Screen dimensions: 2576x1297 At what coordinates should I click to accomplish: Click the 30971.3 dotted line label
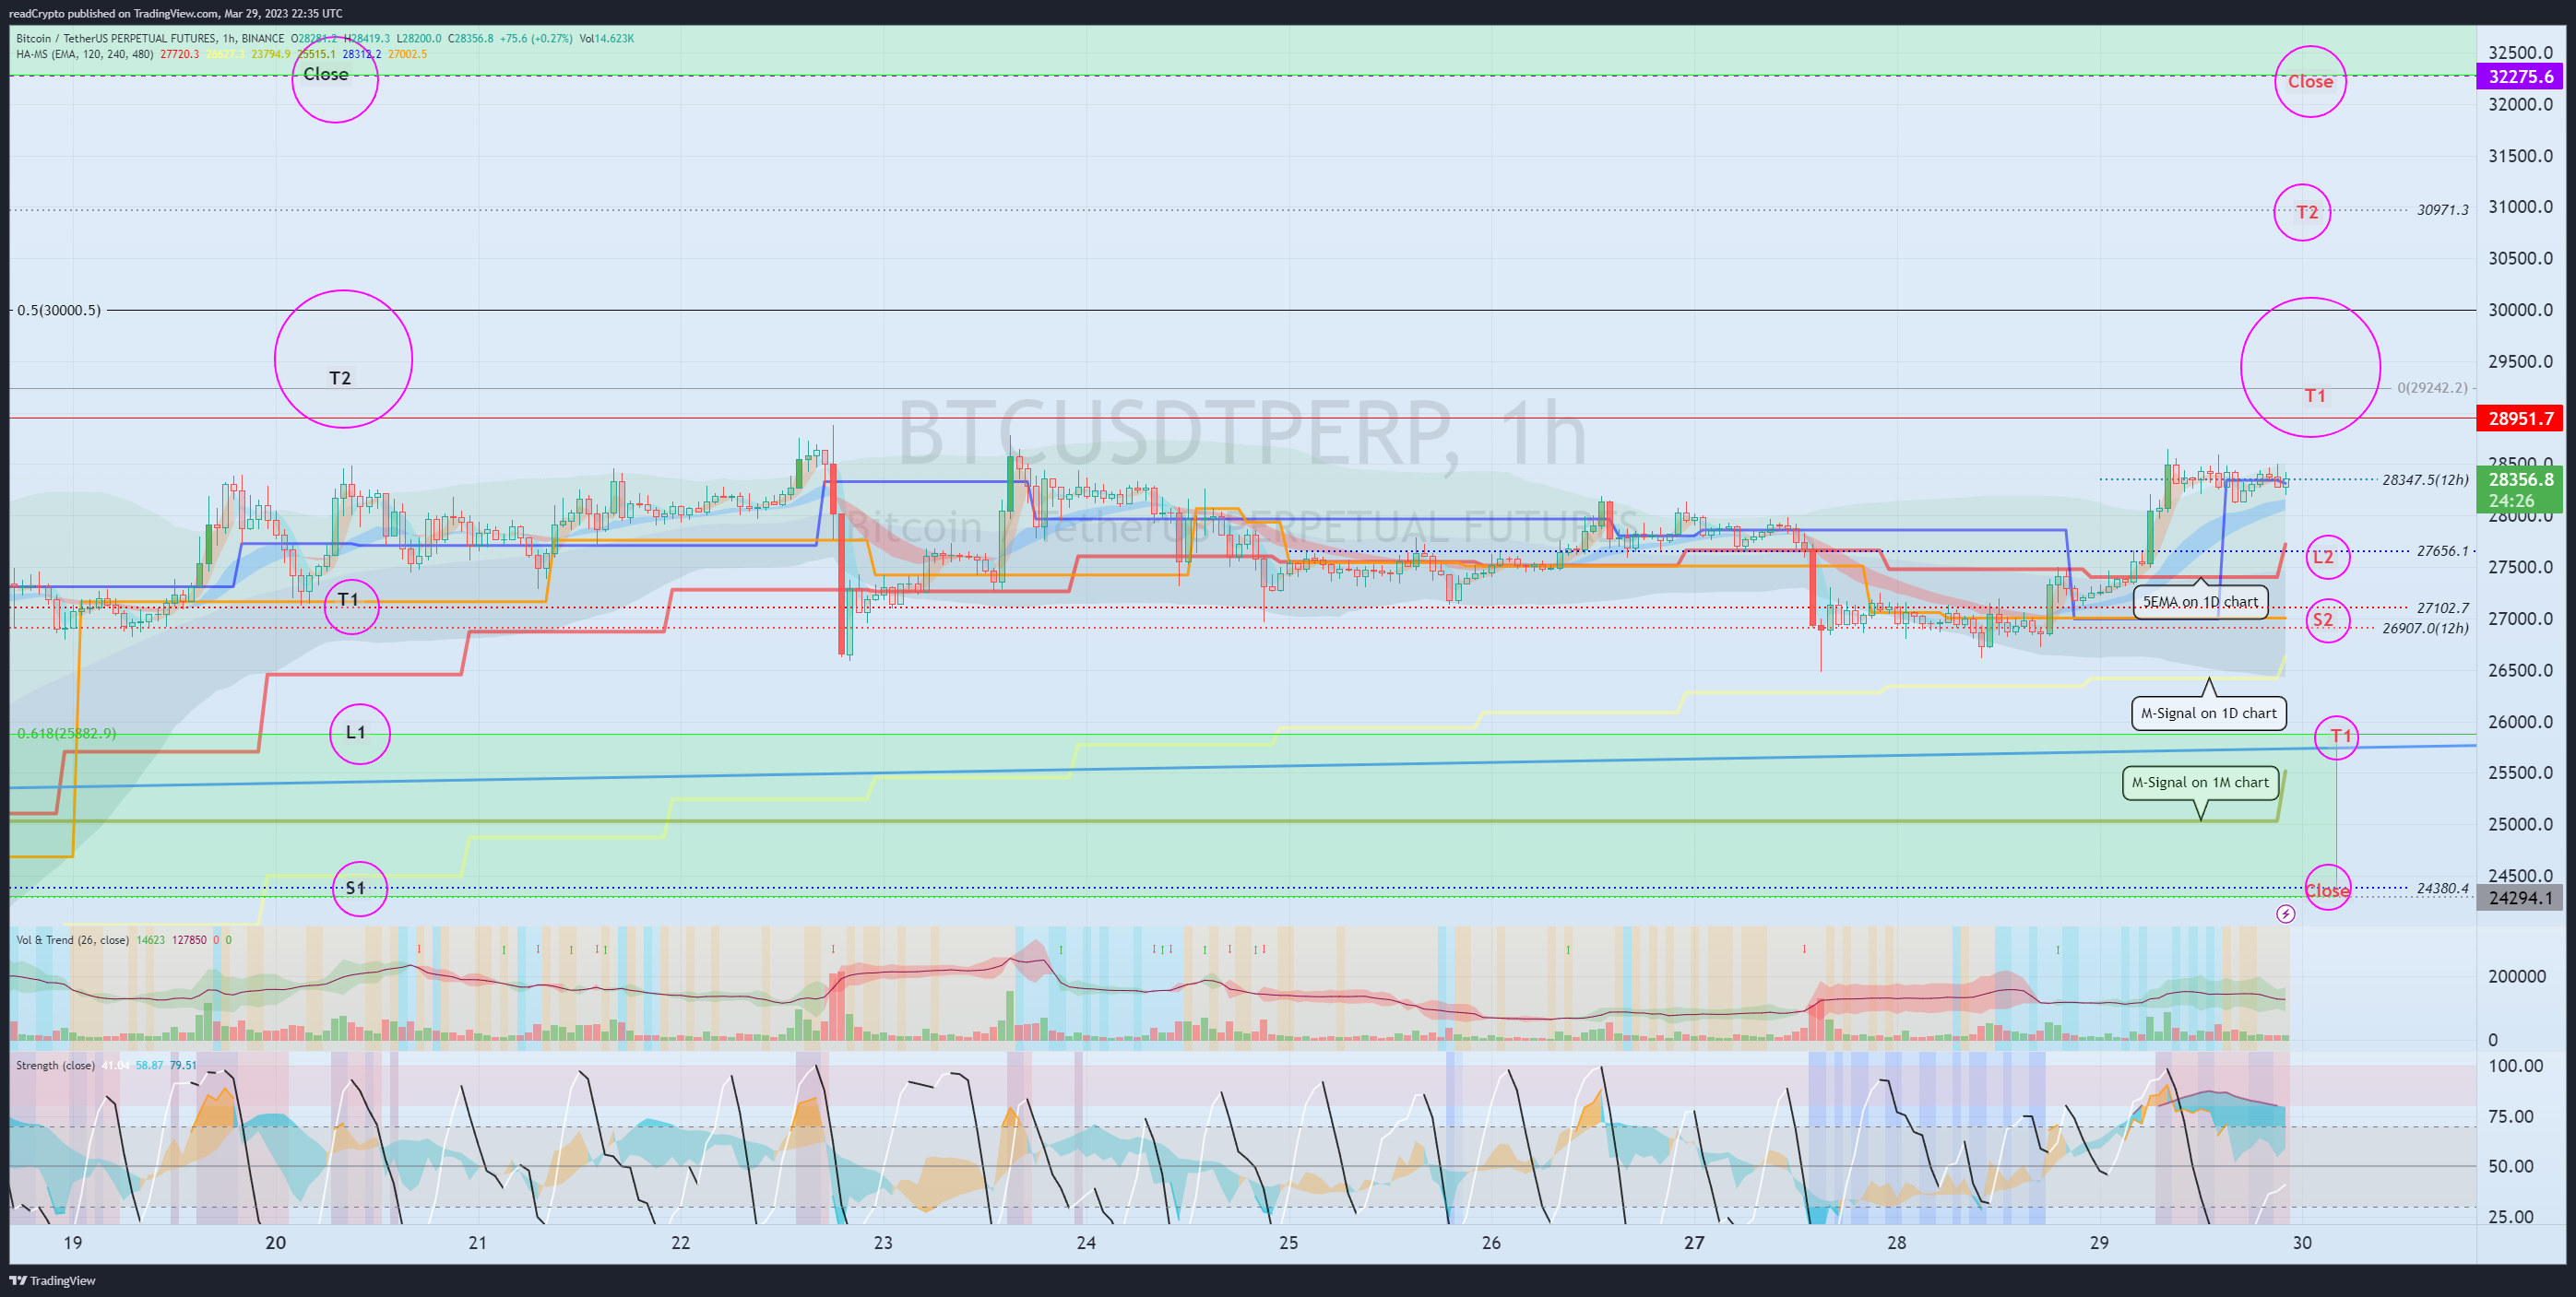tap(2442, 210)
